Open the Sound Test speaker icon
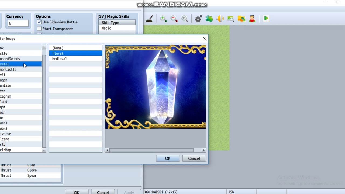The image size is (345, 194). pos(220,19)
